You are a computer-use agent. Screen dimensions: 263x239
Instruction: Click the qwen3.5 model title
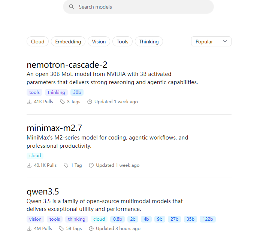click(x=43, y=192)
